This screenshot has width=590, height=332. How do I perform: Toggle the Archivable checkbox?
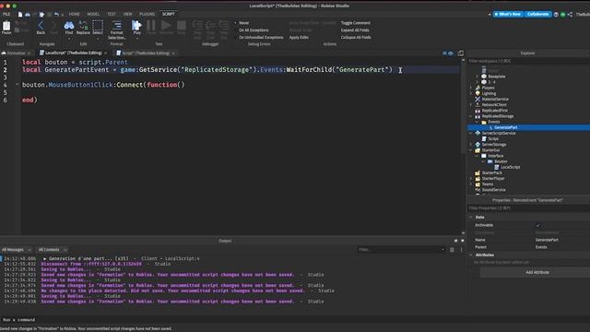(537, 225)
